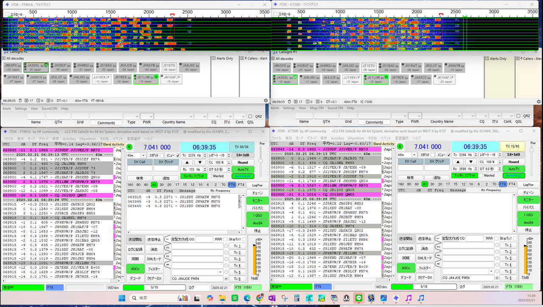Toggle QRZ checkbox in left Callsigns panel
Screen dimensions: 543x307
250,116
